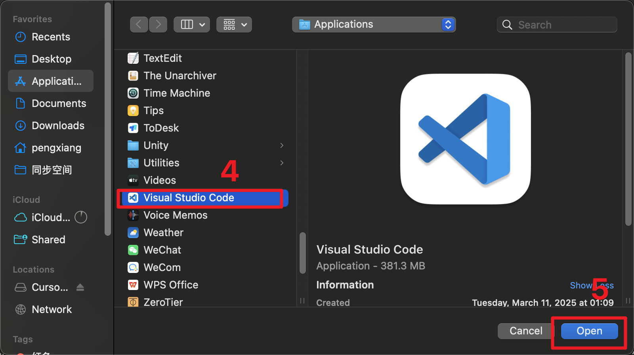Viewport: 634px width, 355px height.
Task: Select Recents in the sidebar
Action: click(51, 37)
